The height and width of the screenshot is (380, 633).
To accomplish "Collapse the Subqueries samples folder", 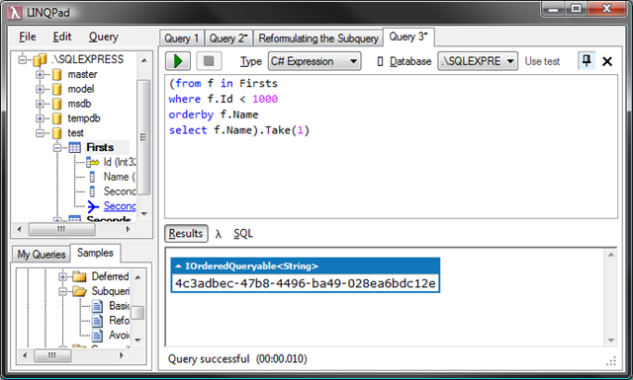I will point(62,291).
